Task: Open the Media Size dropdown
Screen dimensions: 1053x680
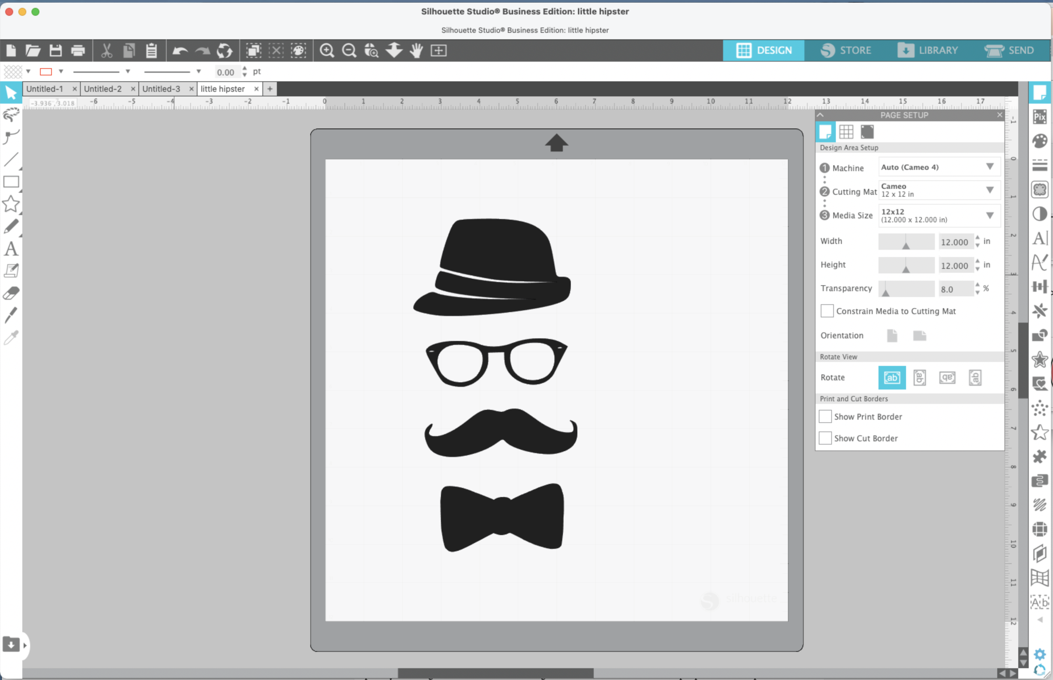Action: (989, 215)
